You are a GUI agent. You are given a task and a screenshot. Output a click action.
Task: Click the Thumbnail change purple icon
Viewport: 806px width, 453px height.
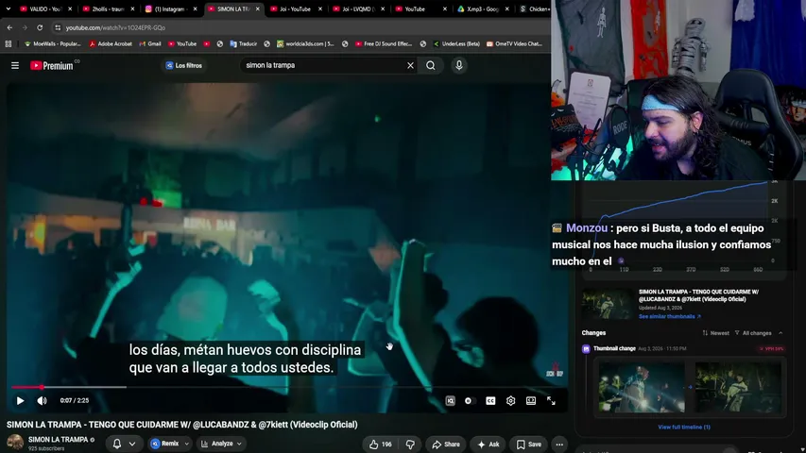coord(586,349)
